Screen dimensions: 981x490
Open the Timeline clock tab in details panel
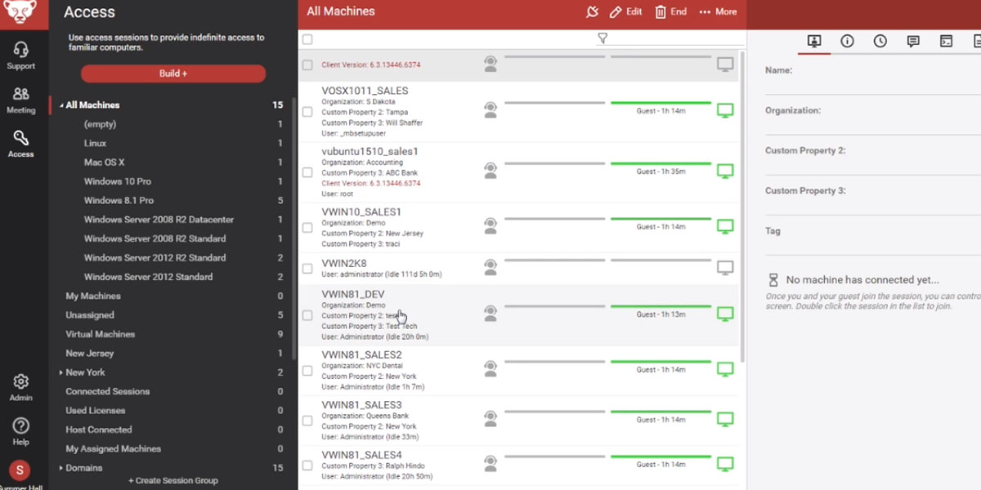[x=880, y=41]
